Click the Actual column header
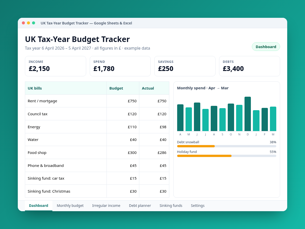The image size is (305, 229). pos(154,88)
